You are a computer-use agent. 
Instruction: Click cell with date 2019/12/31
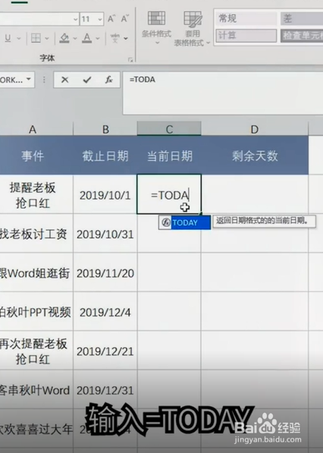(x=105, y=390)
